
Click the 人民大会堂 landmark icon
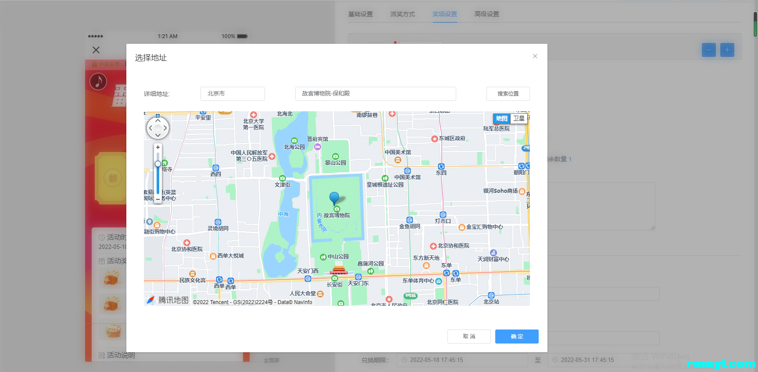320,294
